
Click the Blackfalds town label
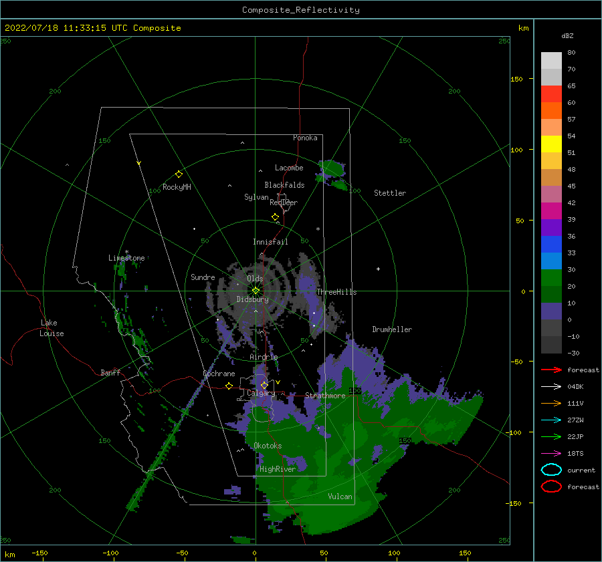pos(284,185)
